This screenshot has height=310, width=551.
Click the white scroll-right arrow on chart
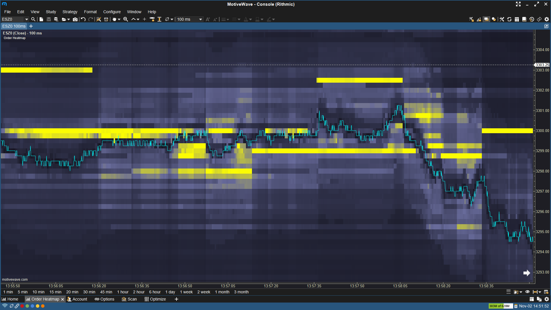pos(527,273)
